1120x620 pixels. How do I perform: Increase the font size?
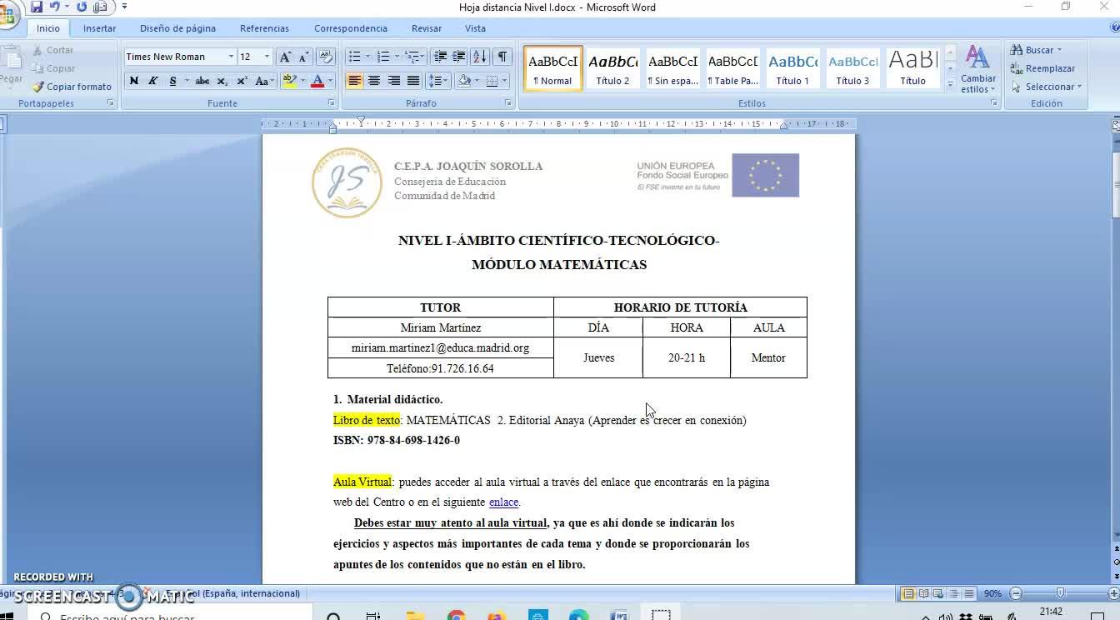[285, 57]
